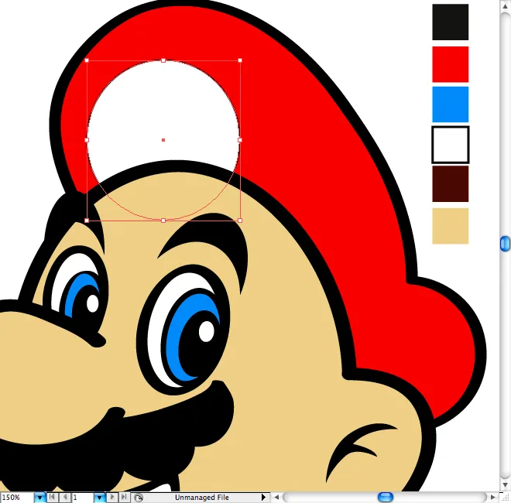Click the vertical scrollbar down arrow
The image size is (511, 503).
[505, 485]
